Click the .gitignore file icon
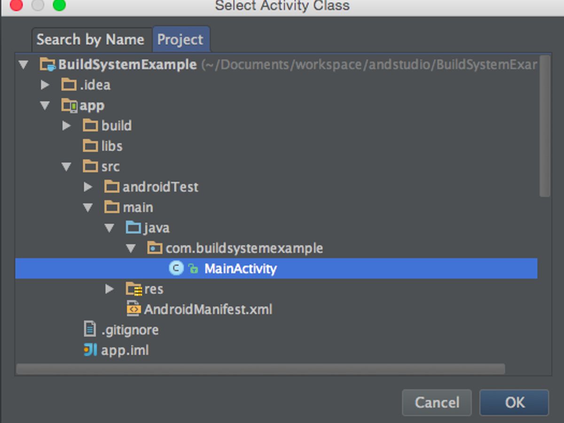The height and width of the screenshot is (423, 564). (90, 329)
